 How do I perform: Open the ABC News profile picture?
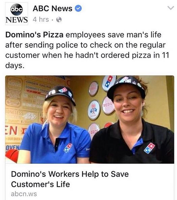pos(17,13)
